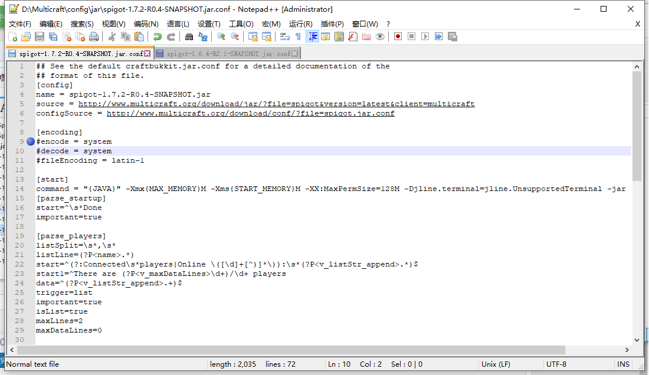
Task: Open the 搜索(S) menu
Action: [x=82, y=24]
